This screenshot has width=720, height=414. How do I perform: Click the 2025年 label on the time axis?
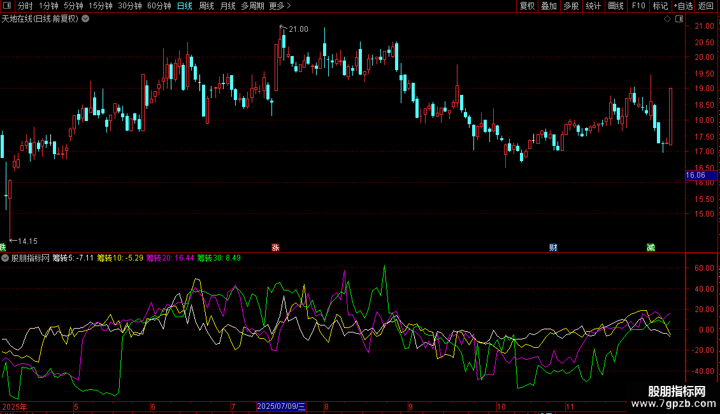click(15, 406)
